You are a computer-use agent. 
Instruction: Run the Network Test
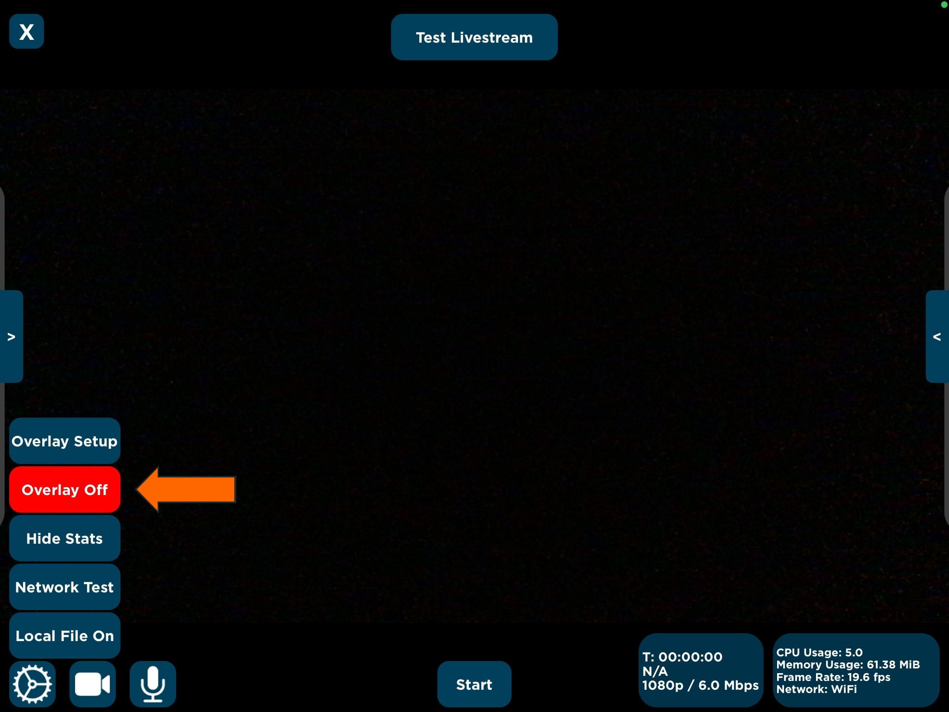[65, 587]
